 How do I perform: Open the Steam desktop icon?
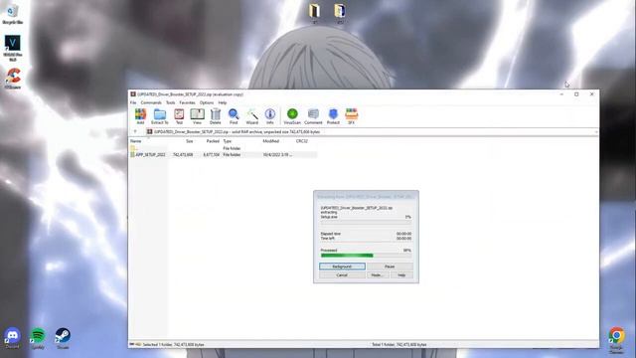(x=63, y=338)
